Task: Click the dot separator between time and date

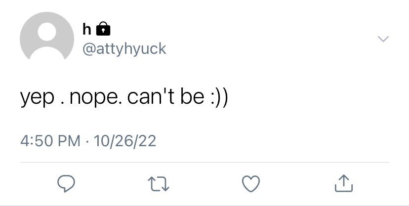Action: click(87, 142)
